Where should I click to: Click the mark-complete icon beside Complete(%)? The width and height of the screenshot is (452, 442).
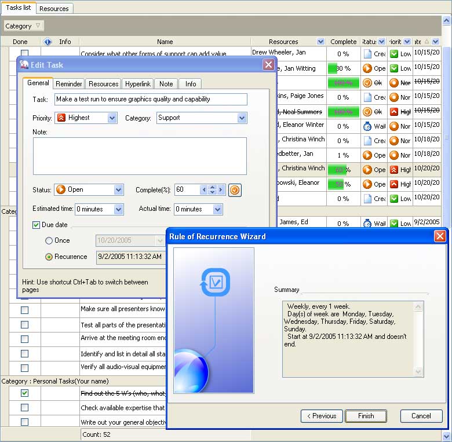[235, 190]
